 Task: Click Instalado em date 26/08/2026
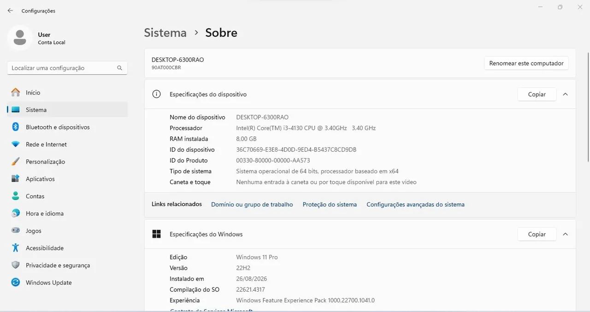(251, 279)
